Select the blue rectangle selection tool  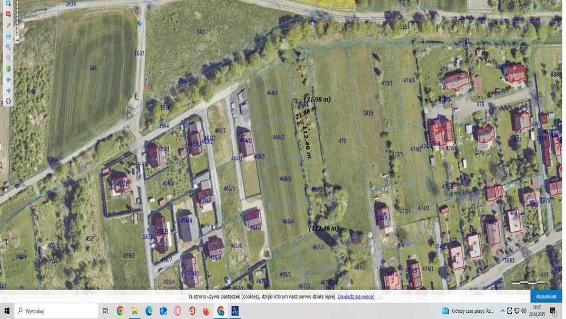click(x=8, y=3)
